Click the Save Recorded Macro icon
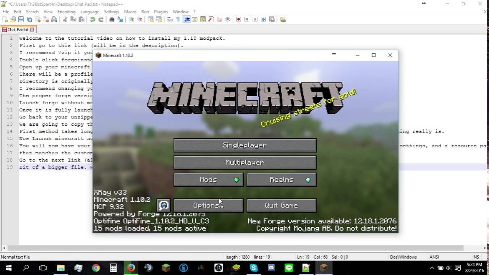 click(x=272, y=19)
